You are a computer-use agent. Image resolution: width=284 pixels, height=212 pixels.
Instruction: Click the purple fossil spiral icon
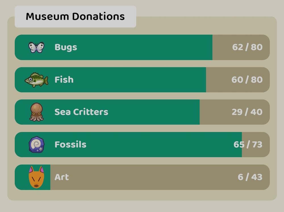click(x=36, y=145)
